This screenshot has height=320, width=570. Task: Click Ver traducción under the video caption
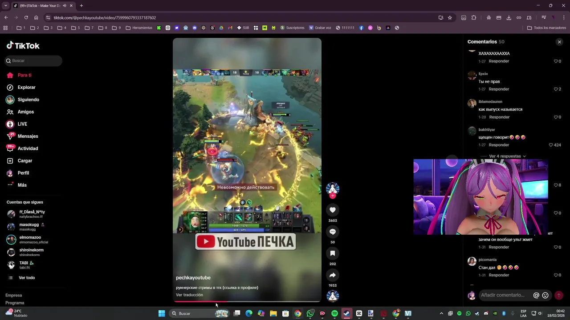click(189, 295)
